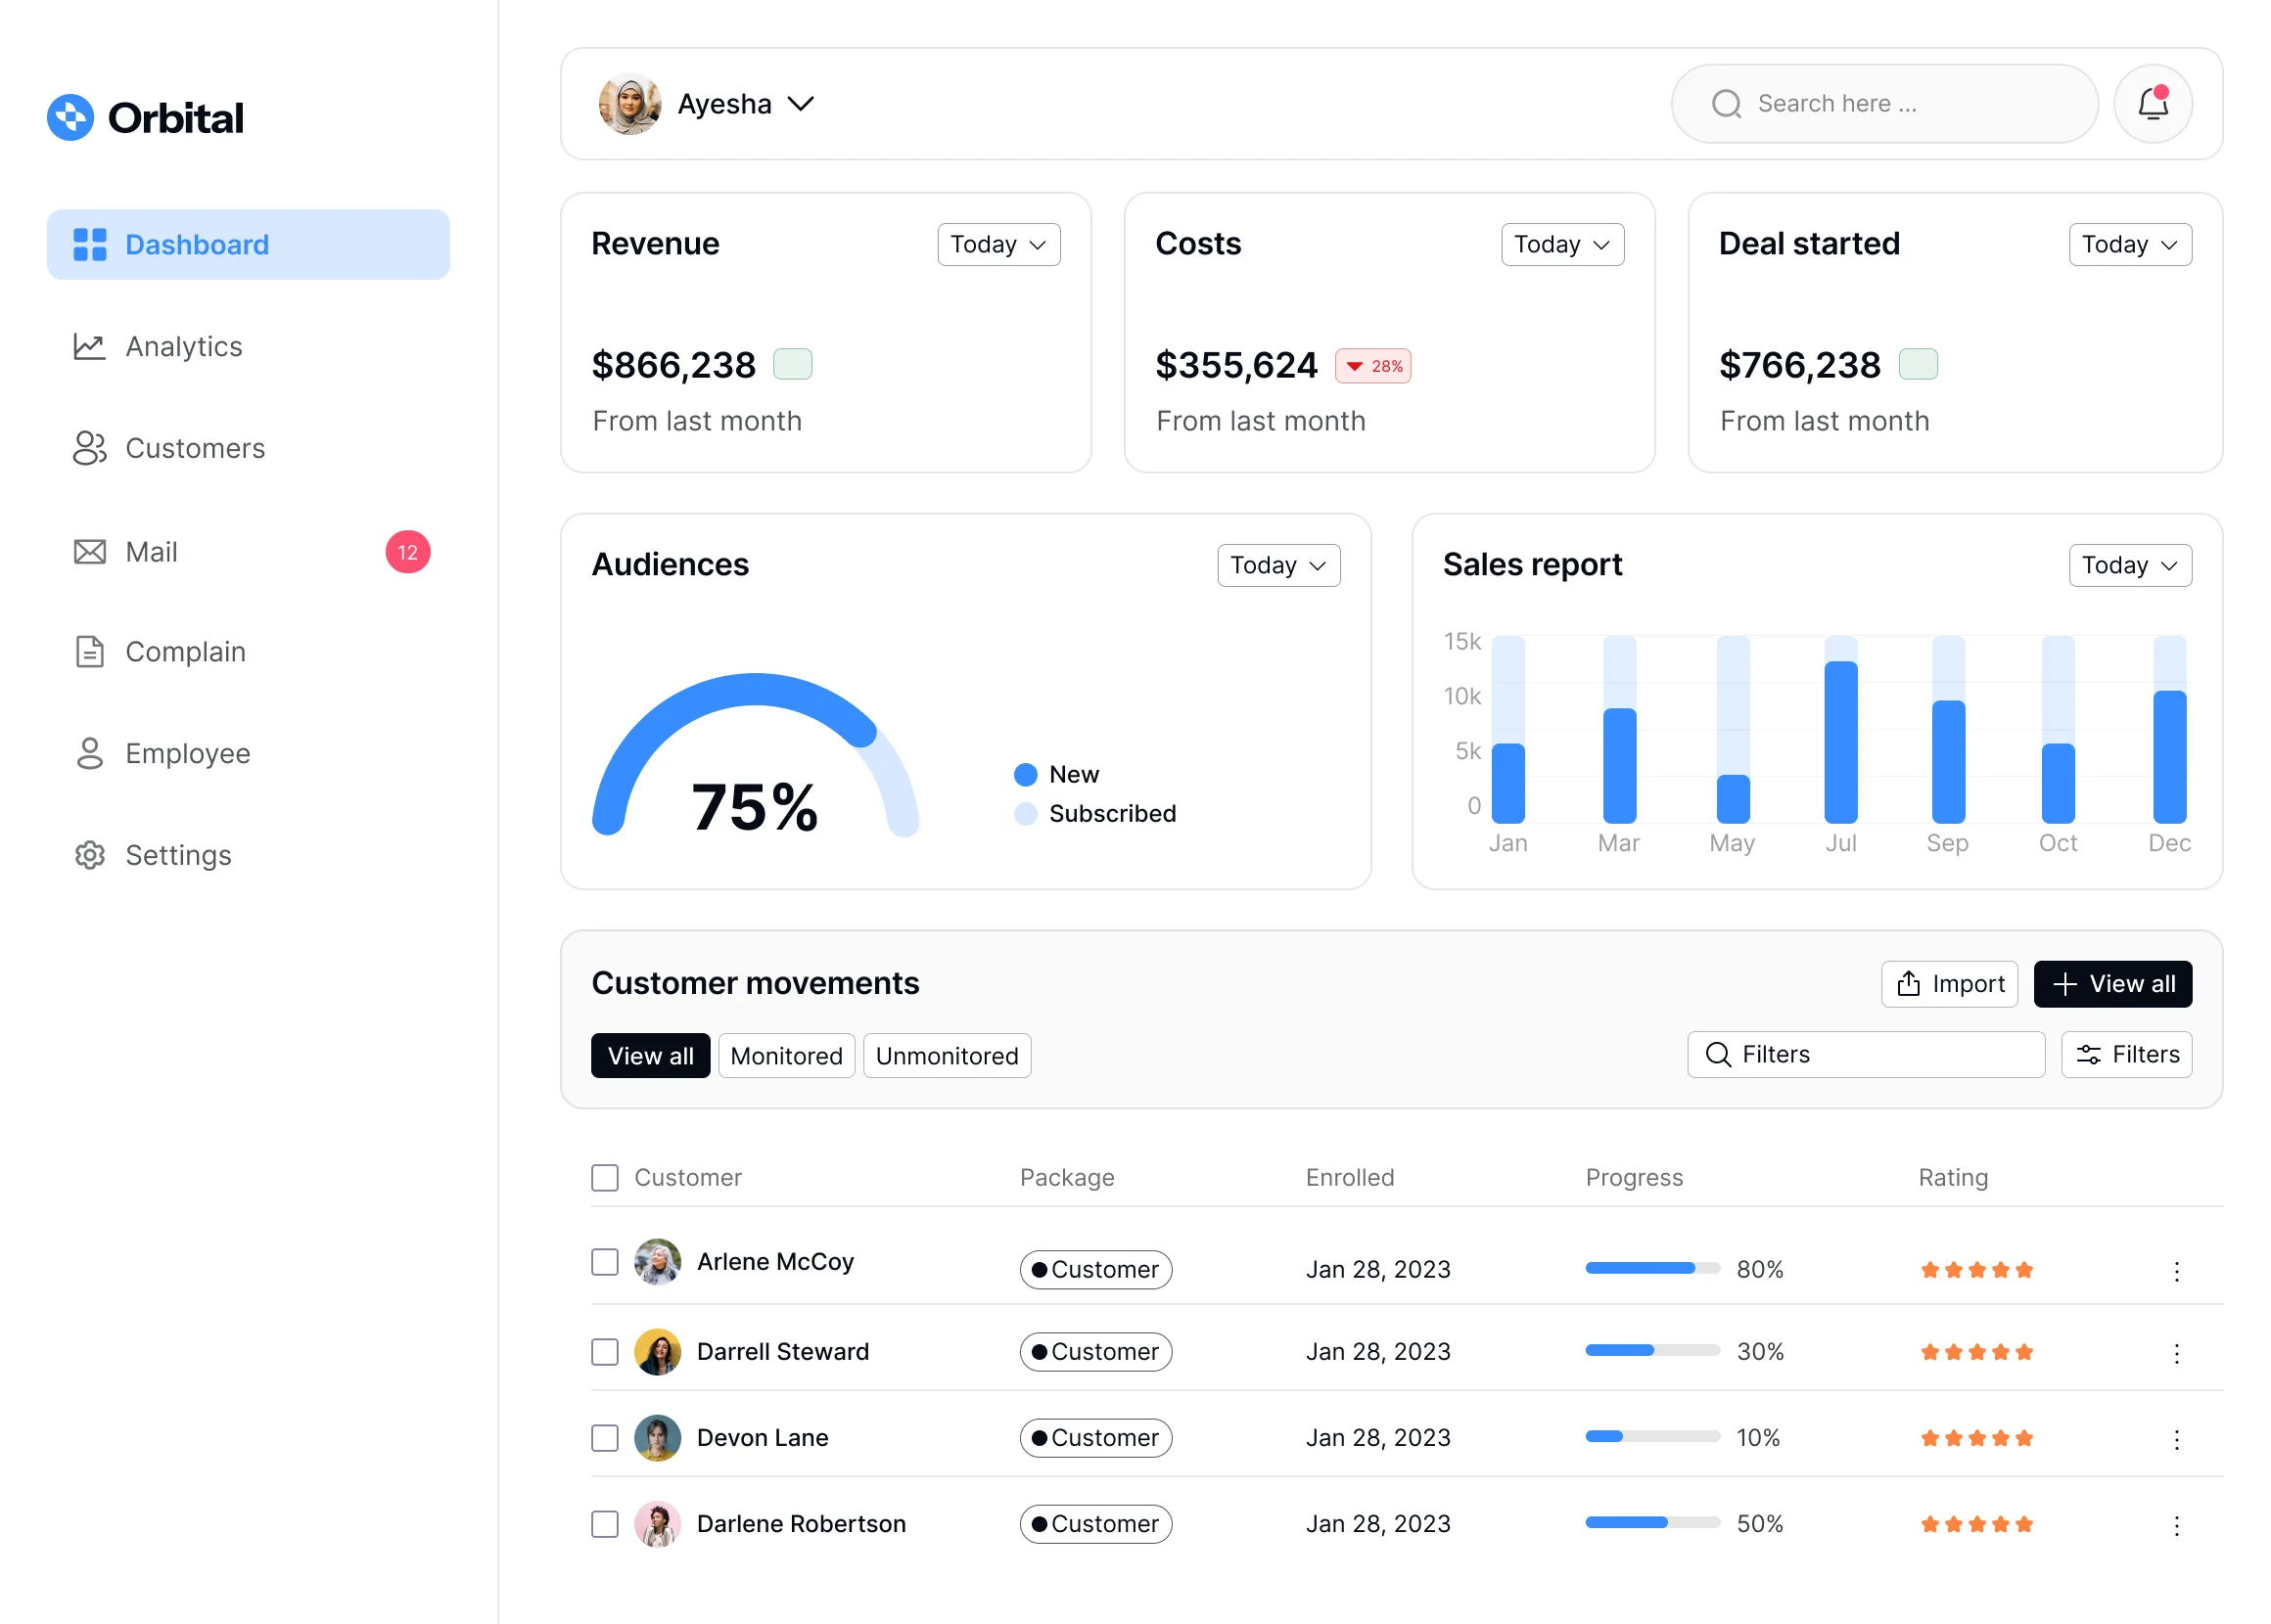
Task: Open Mail via the envelope icon
Action: [x=89, y=552]
